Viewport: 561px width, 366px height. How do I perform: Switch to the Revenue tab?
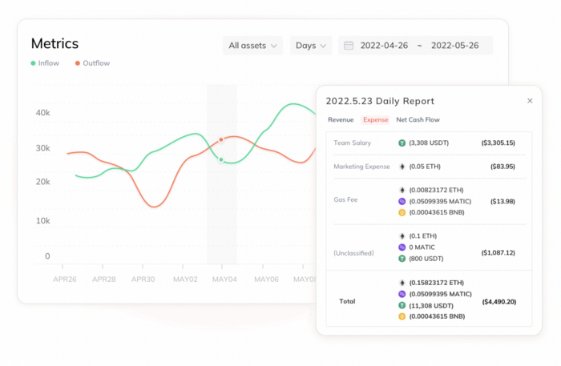pyautogui.click(x=341, y=120)
